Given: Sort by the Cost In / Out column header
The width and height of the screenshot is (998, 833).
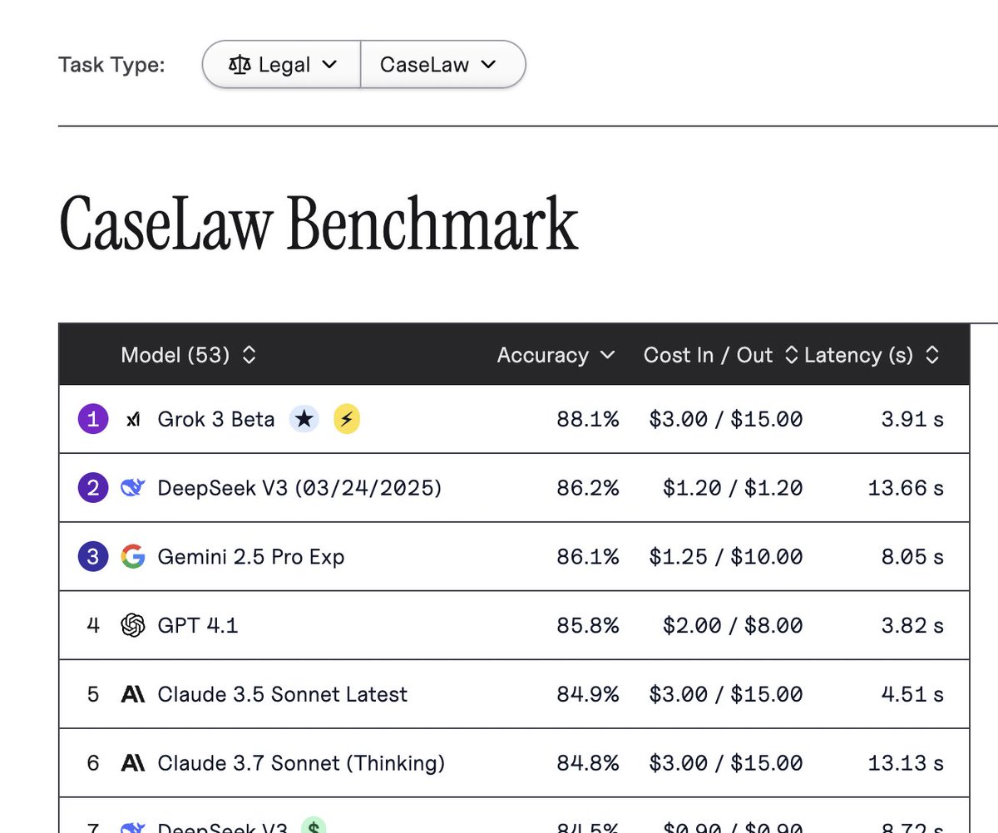Looking at the screenshot, I should [720, 355].
